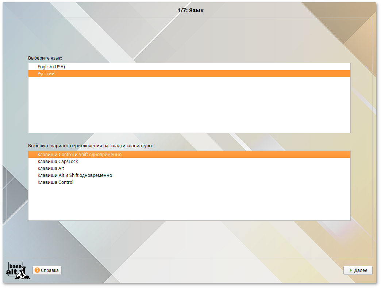The height and width of the screenshot is (288, 381).
Task: Click the keyboard layout switching label
Action: point(91,146)
